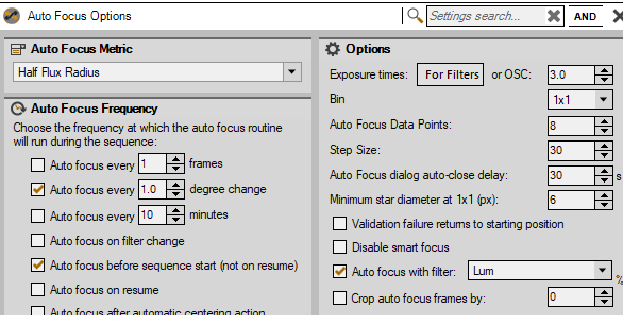Enable Disable smart focus checkbox
The image size is (623, 315).
tap(339, 247)
